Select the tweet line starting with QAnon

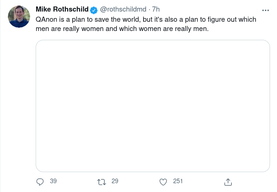pos(146,19)
